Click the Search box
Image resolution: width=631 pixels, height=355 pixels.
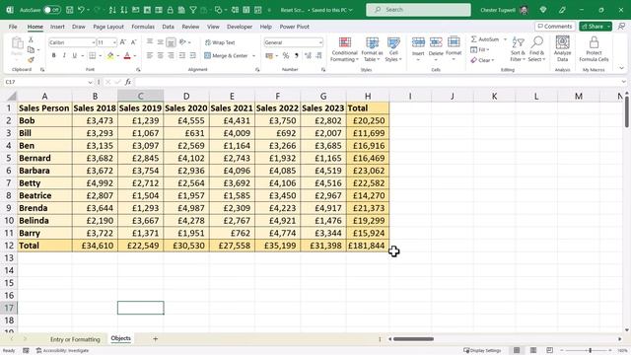tap(418, 10)
